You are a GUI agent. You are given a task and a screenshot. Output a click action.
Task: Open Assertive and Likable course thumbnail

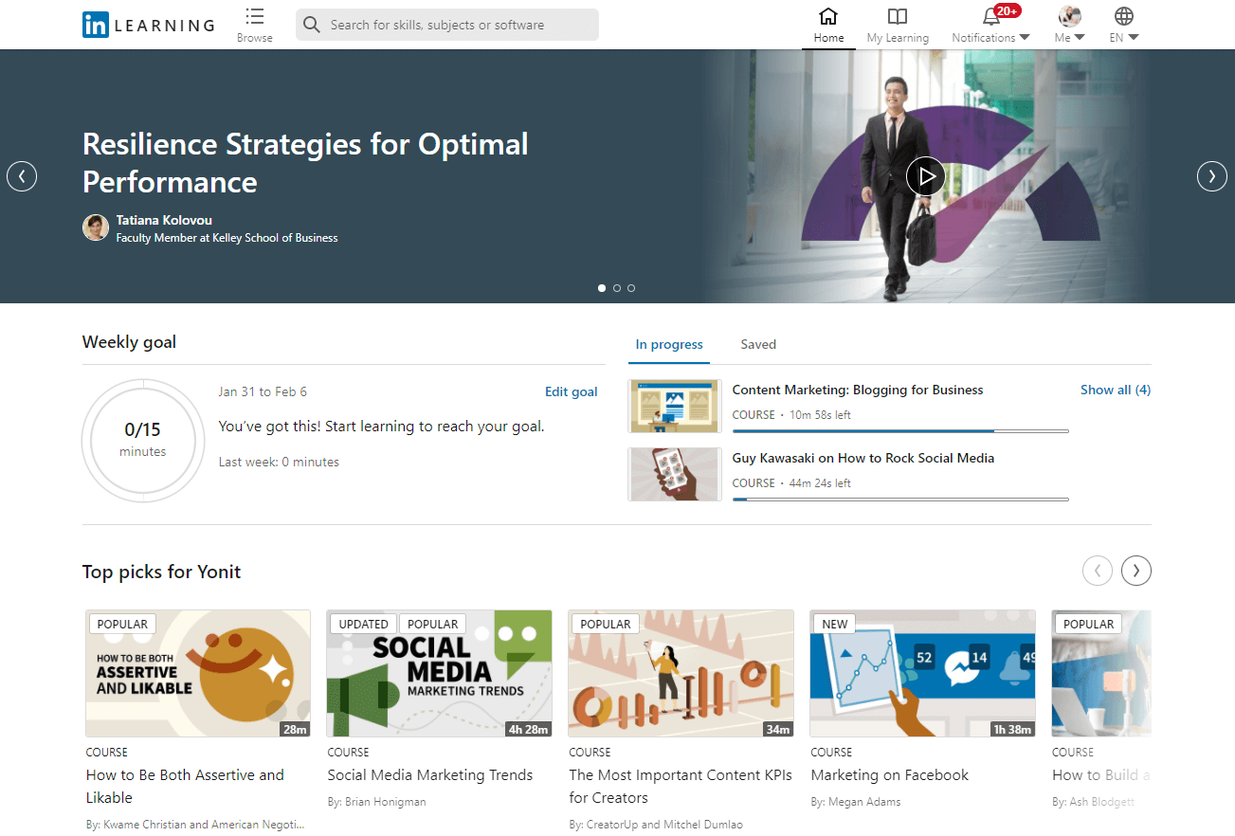pyautogui.click(x=198, y=673)
